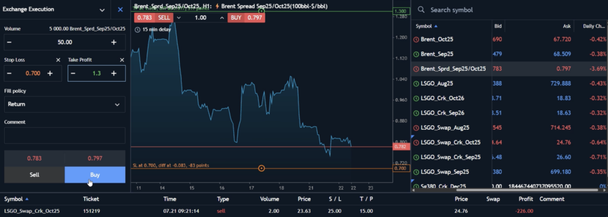Close the Exchange Execution order panel
The image size is (608, 217).
click(x=120, y=9)
